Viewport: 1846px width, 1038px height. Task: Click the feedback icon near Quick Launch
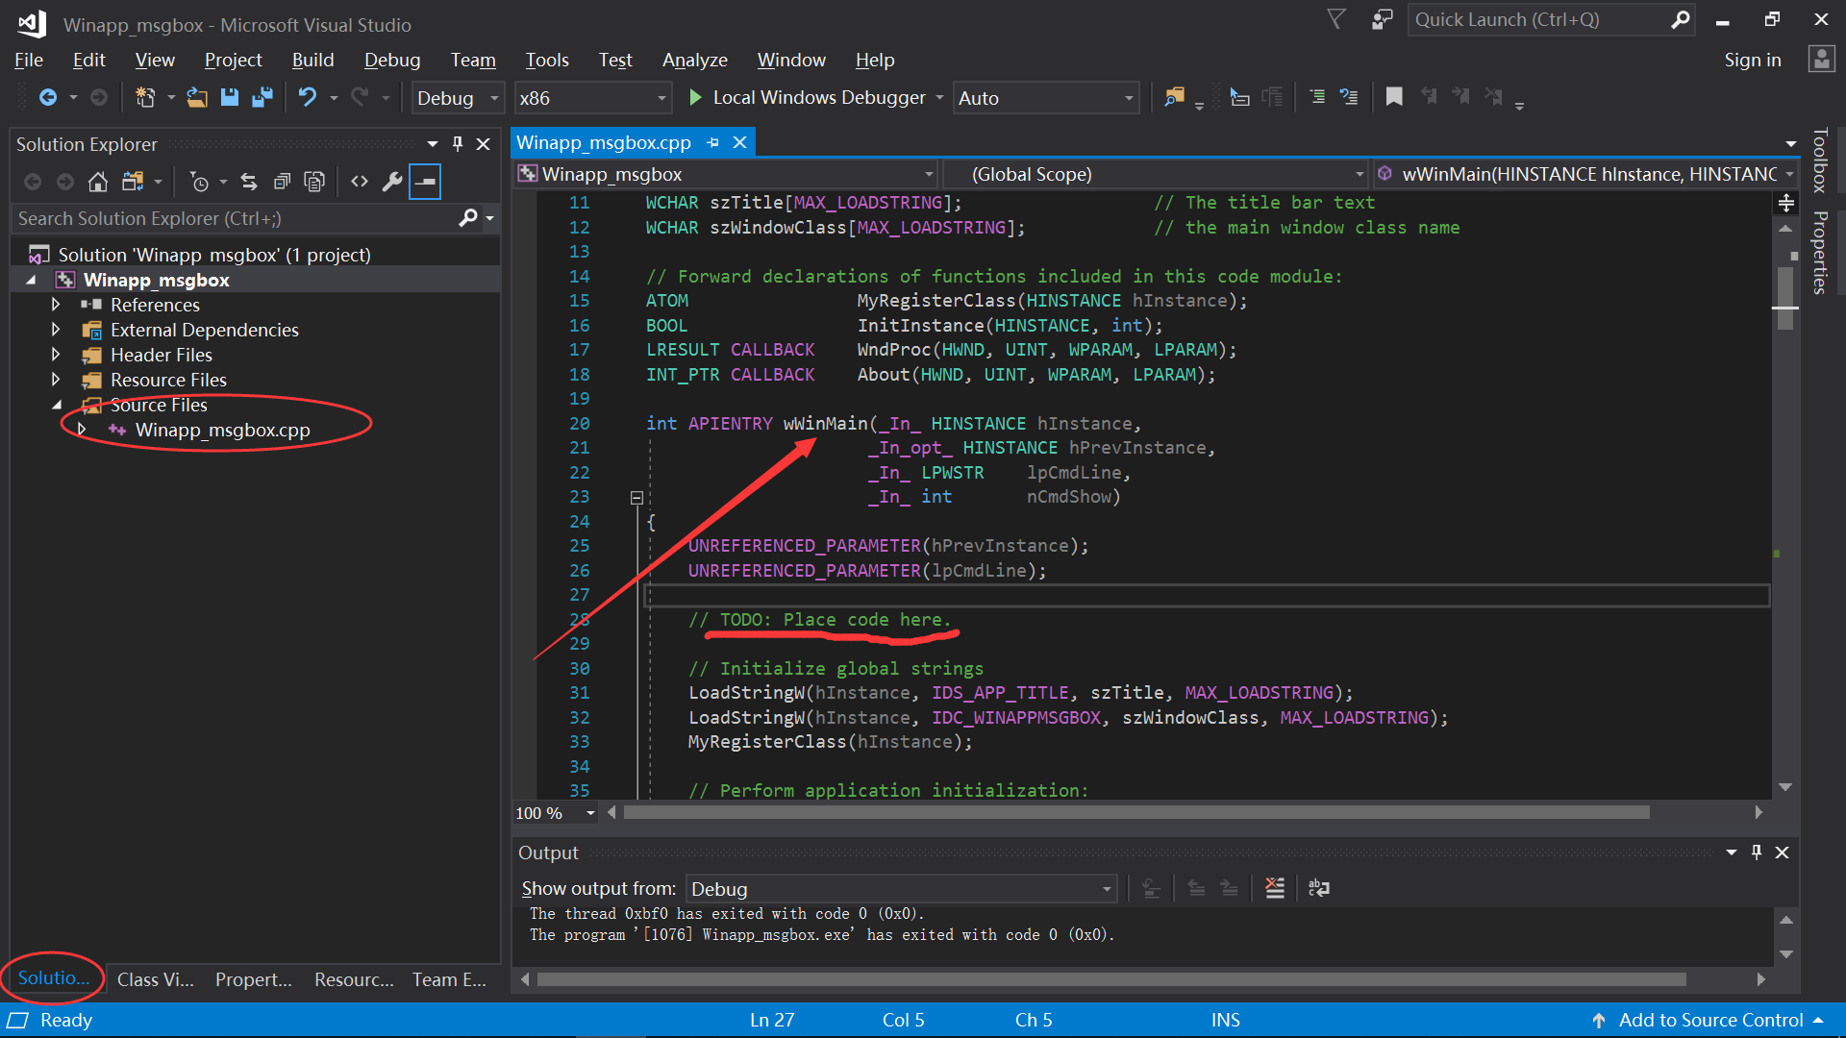[1383, 19]
